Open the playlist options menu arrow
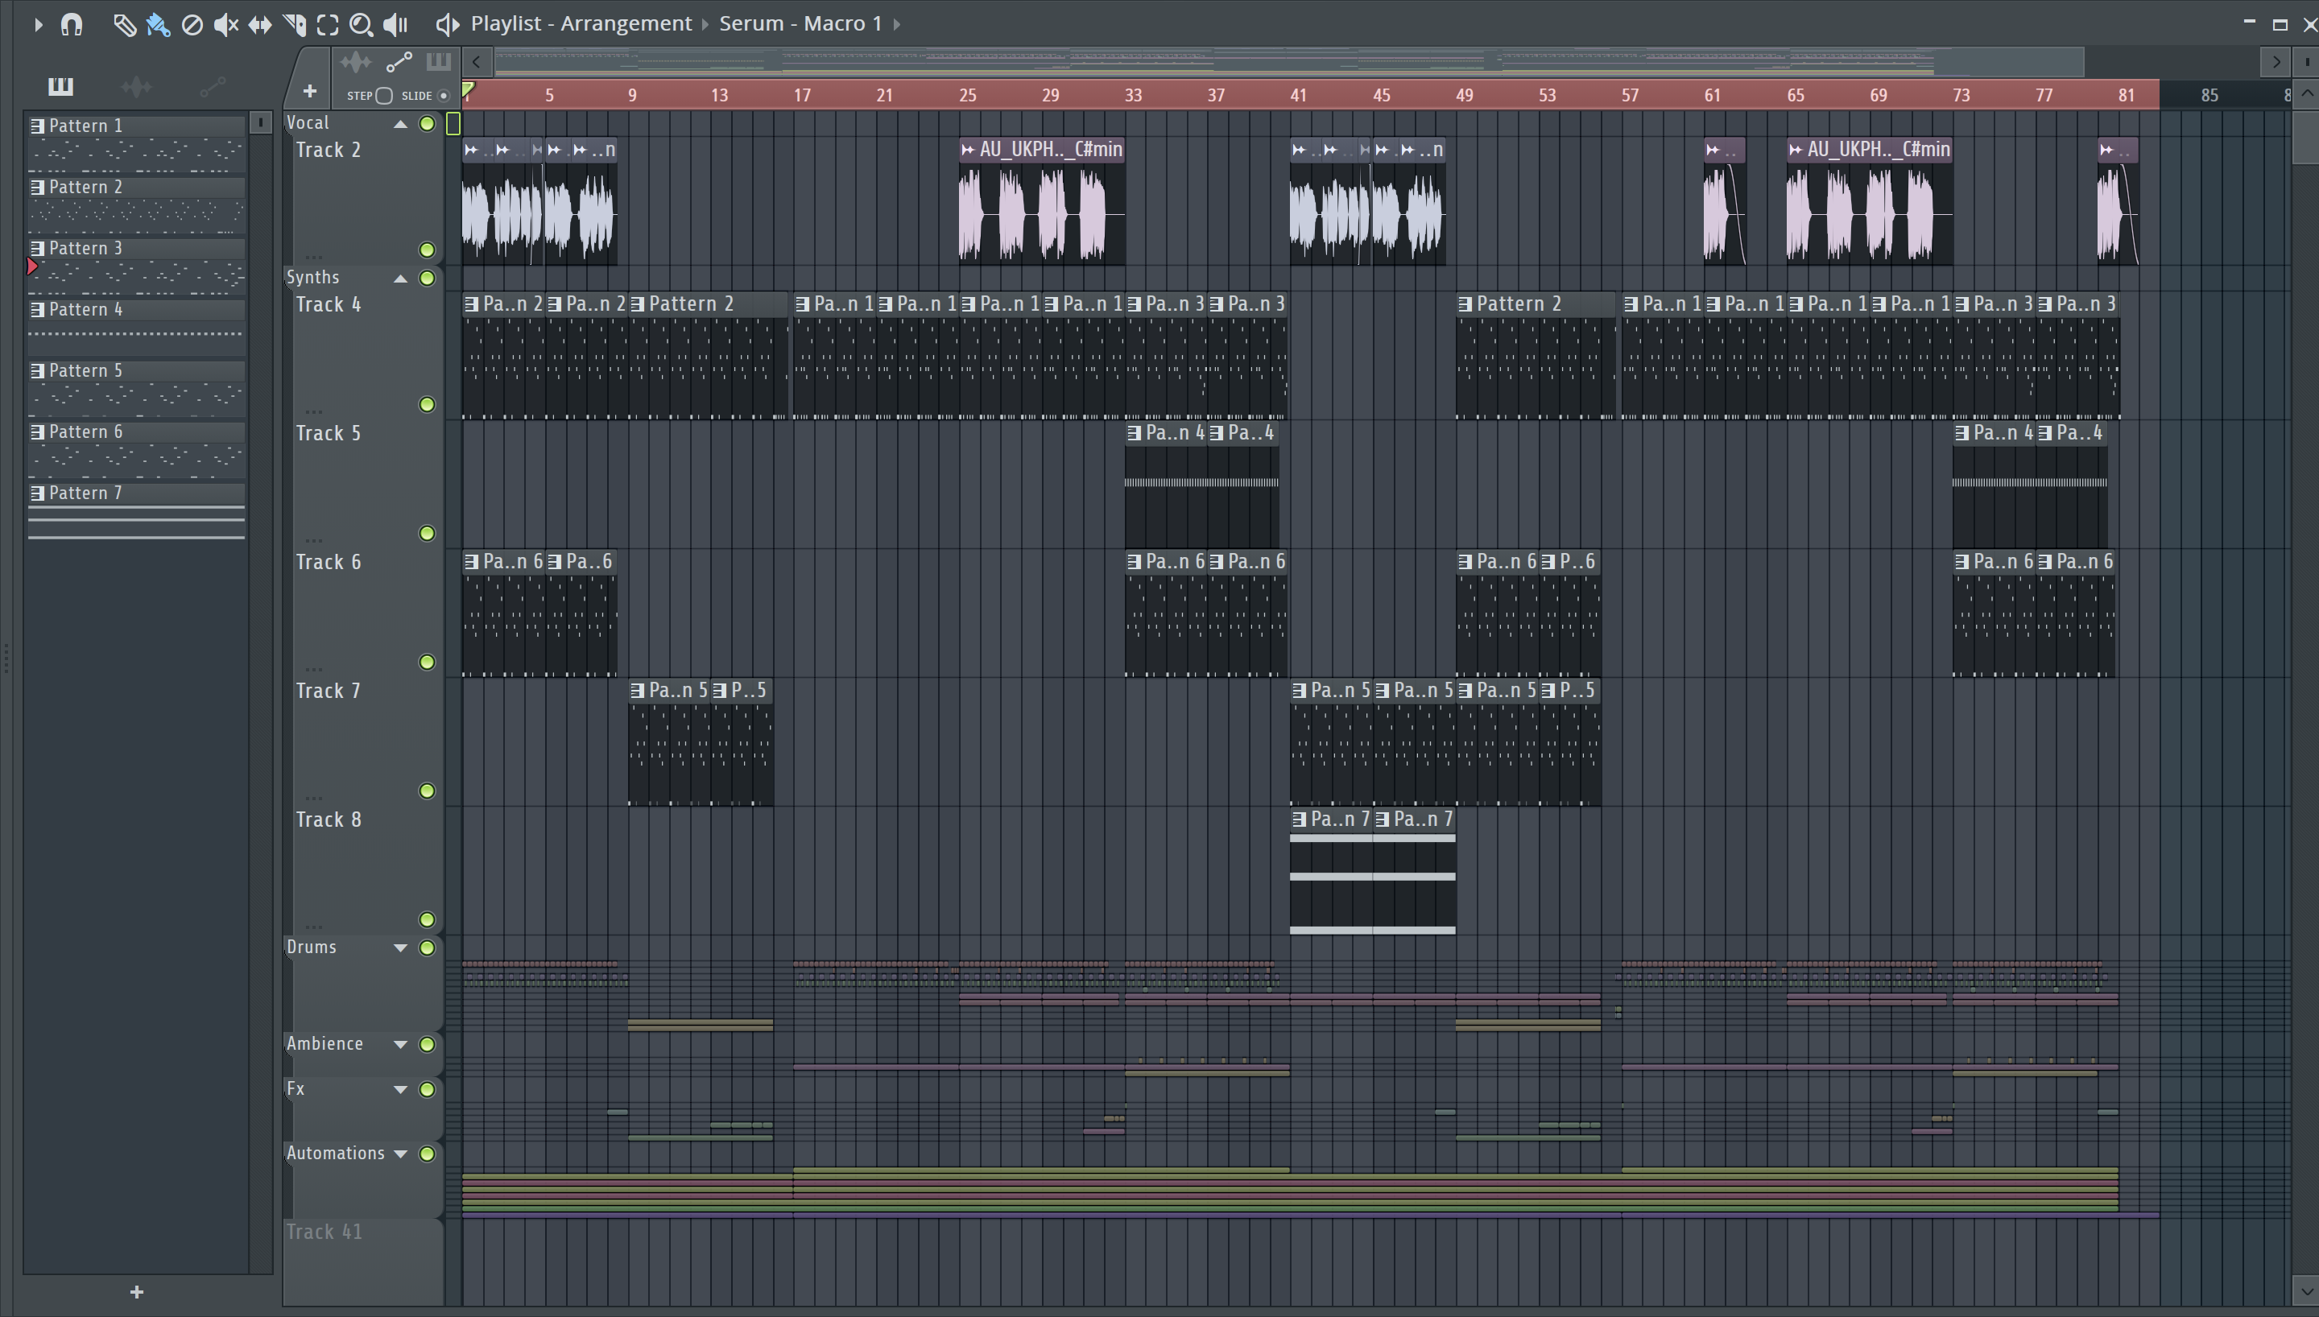The image size is (2319, 1317). 38,24
